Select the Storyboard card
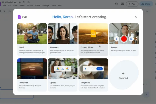The height and width of the screenshot is (104, 156). pos(93,75)
